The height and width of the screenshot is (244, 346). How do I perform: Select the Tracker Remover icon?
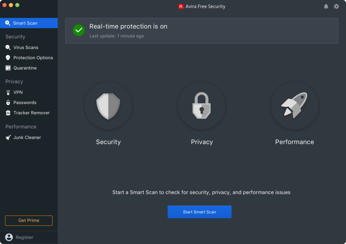coord(8,113)
